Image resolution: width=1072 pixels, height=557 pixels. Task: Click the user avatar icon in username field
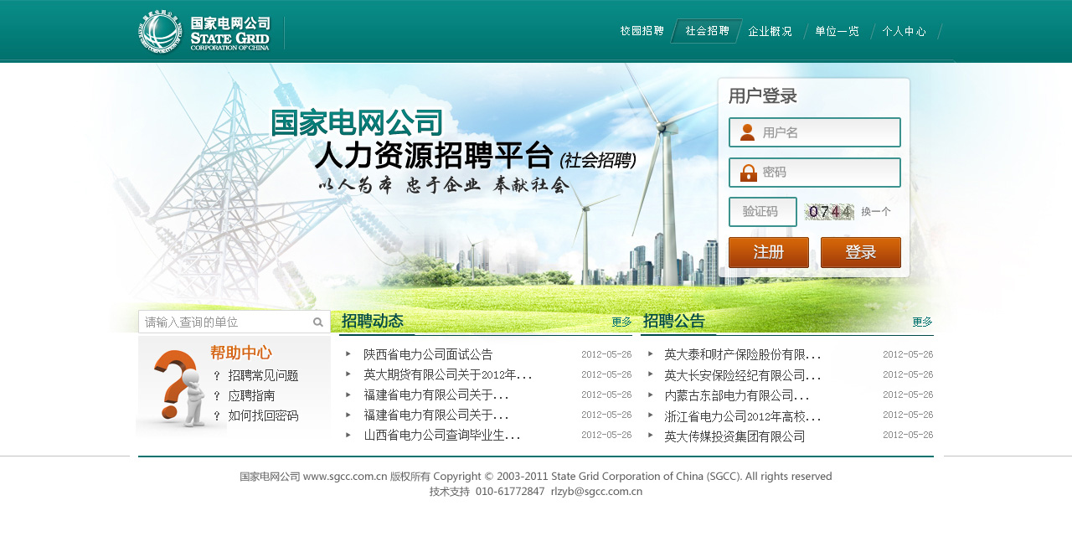click(x=748, y=132)
